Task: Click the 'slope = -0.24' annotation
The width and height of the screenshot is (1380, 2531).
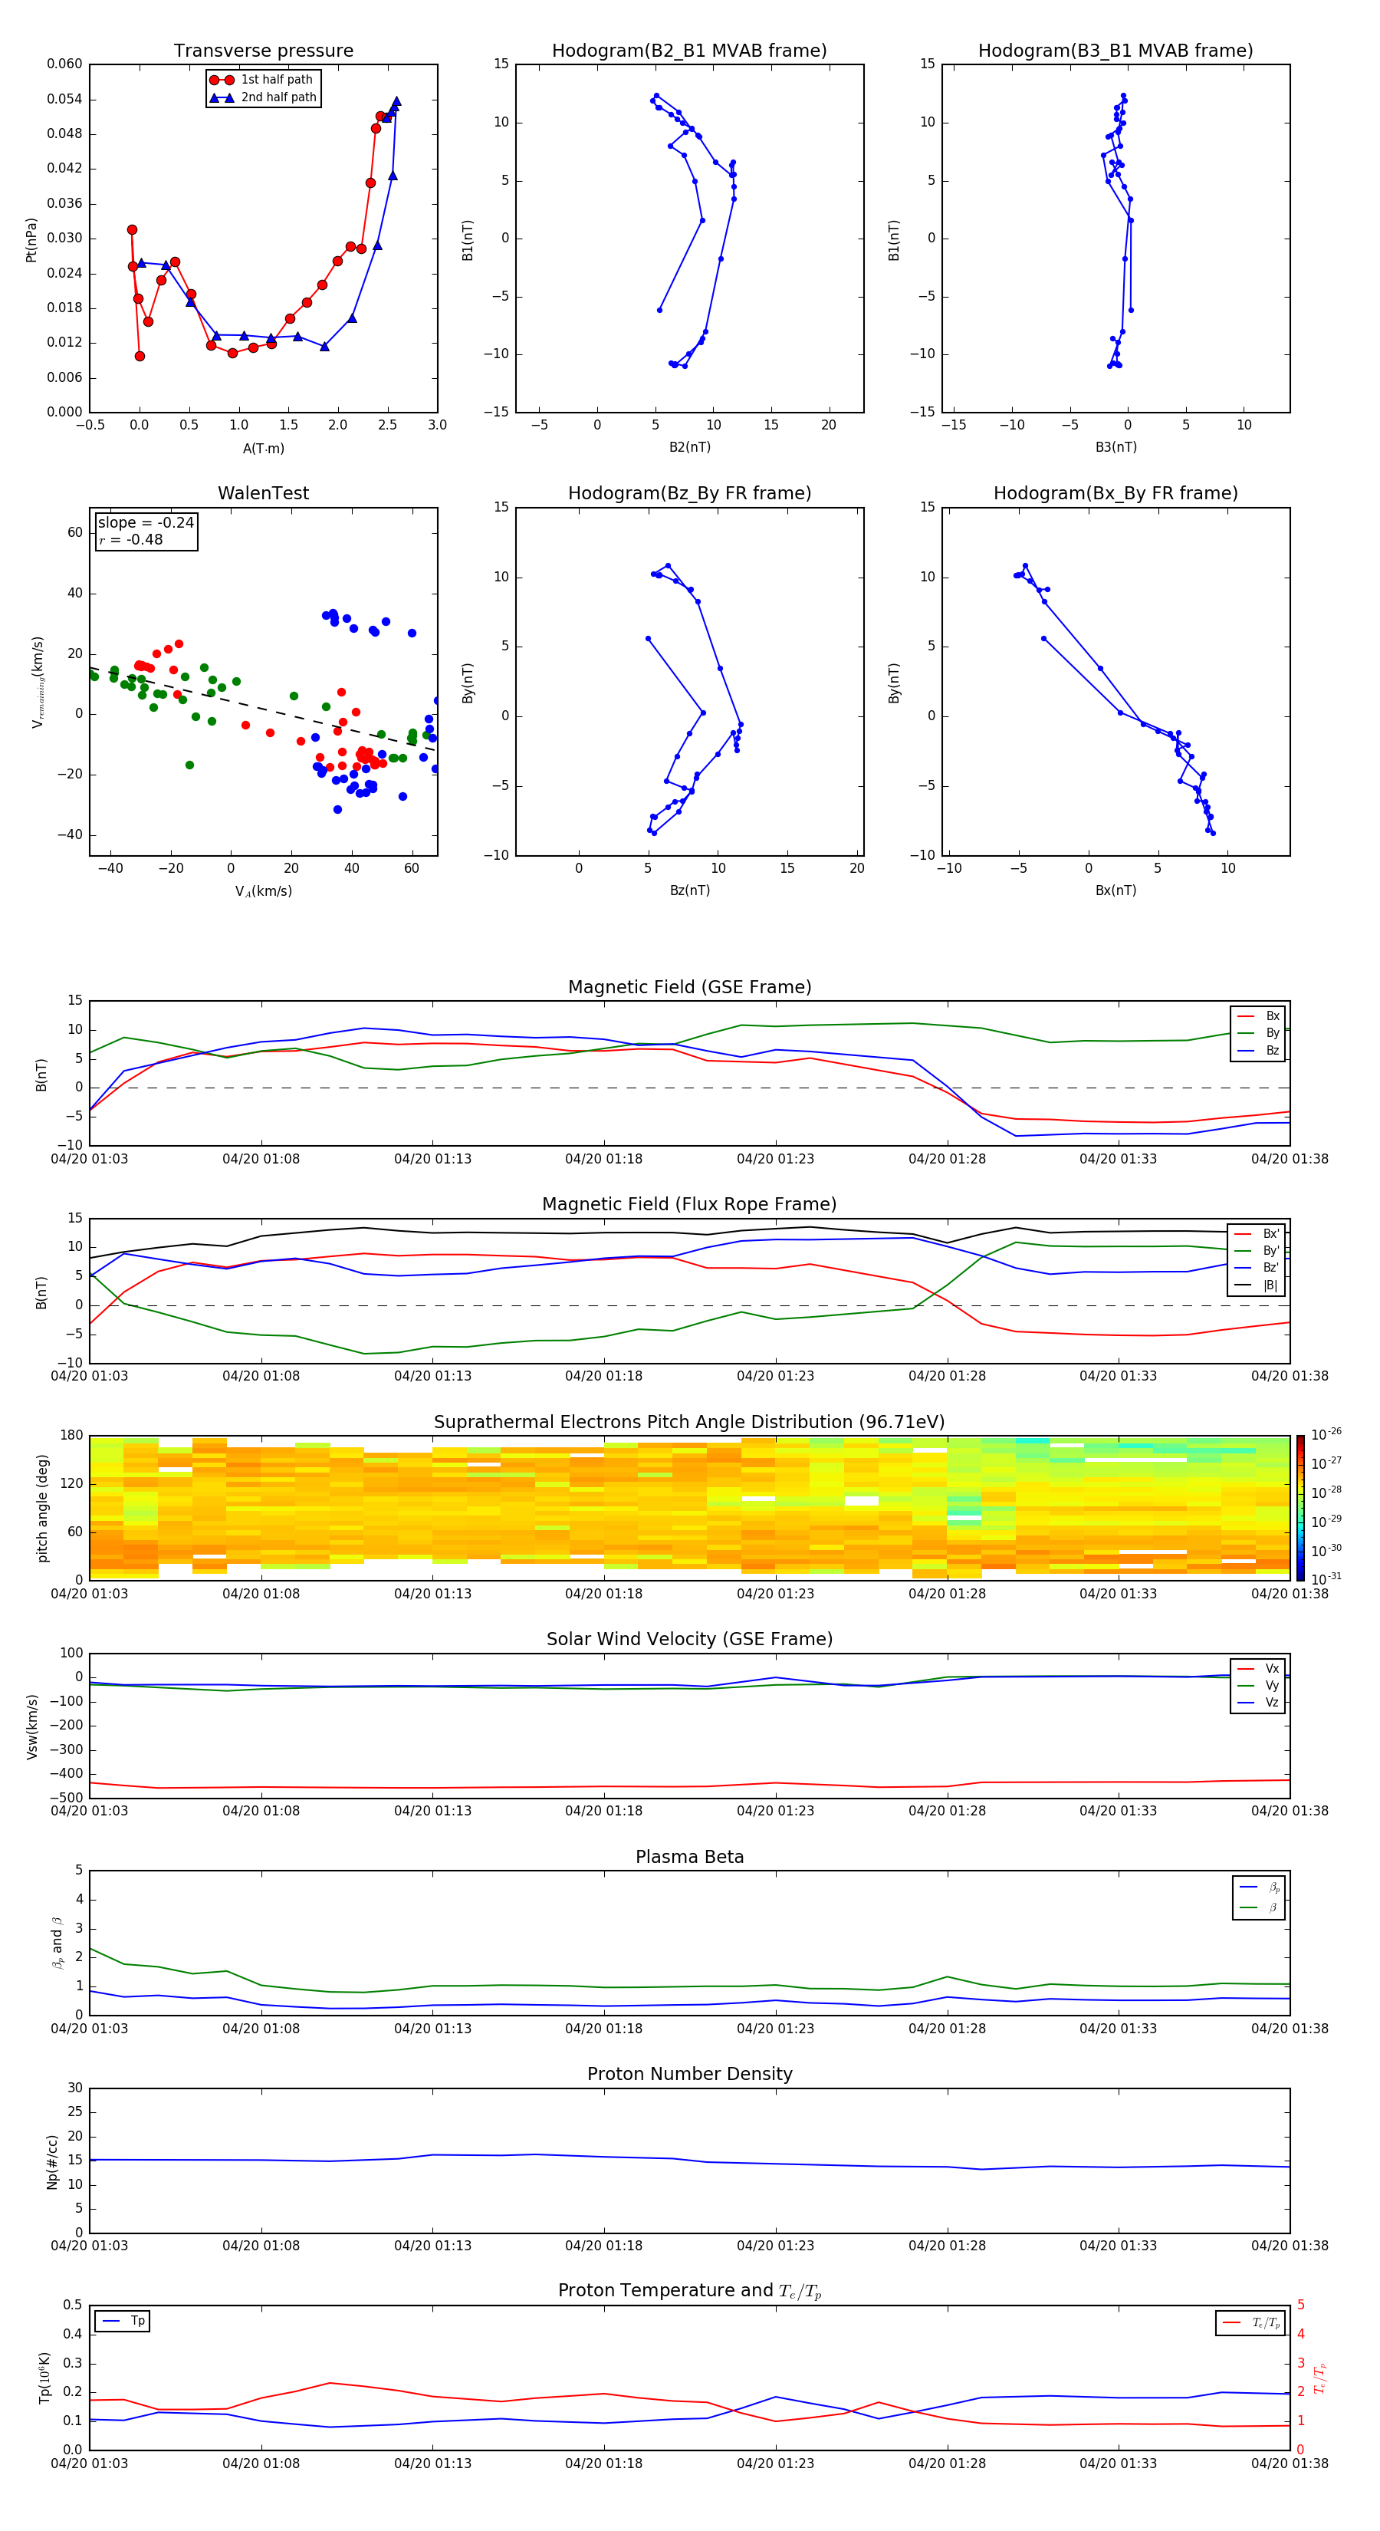Action: 146,523
